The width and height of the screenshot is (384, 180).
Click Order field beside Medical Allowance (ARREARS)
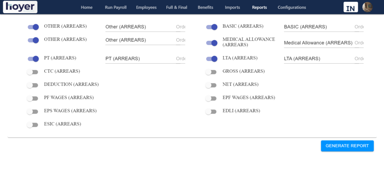pyautogui.click(x=359, y=43)
